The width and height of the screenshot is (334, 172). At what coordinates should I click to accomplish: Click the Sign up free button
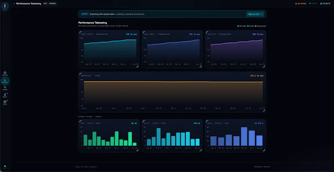coord(255,14)
